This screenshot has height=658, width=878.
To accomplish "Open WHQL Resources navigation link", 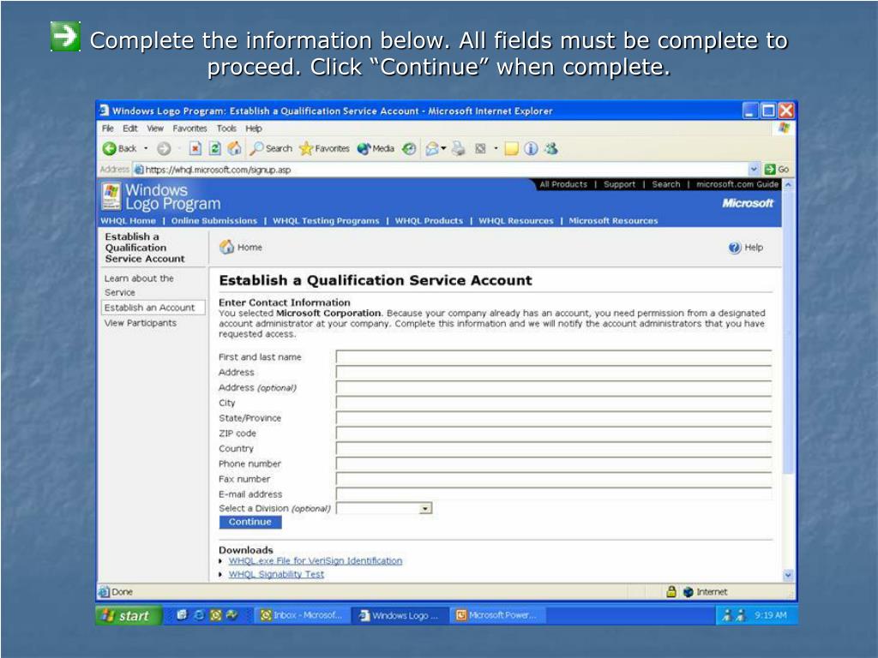I will [x=515, y=220].
